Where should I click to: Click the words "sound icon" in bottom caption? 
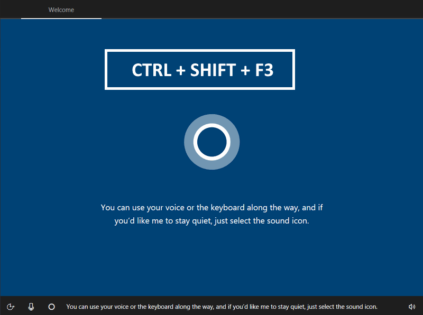click(x=358, y=307)
